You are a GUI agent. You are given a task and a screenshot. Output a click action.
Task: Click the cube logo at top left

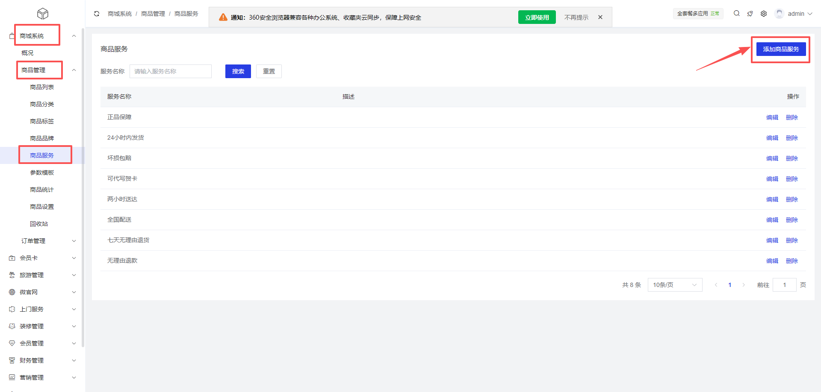(x=43, y=14)
